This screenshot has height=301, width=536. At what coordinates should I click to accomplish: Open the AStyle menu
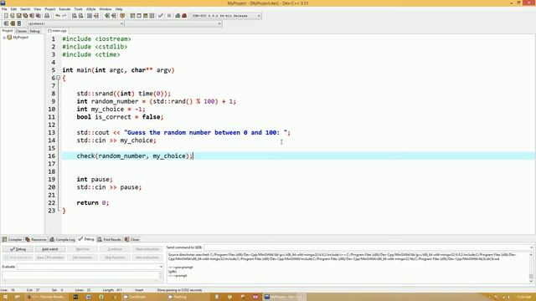pyautogui.click(x=91, y=9)
